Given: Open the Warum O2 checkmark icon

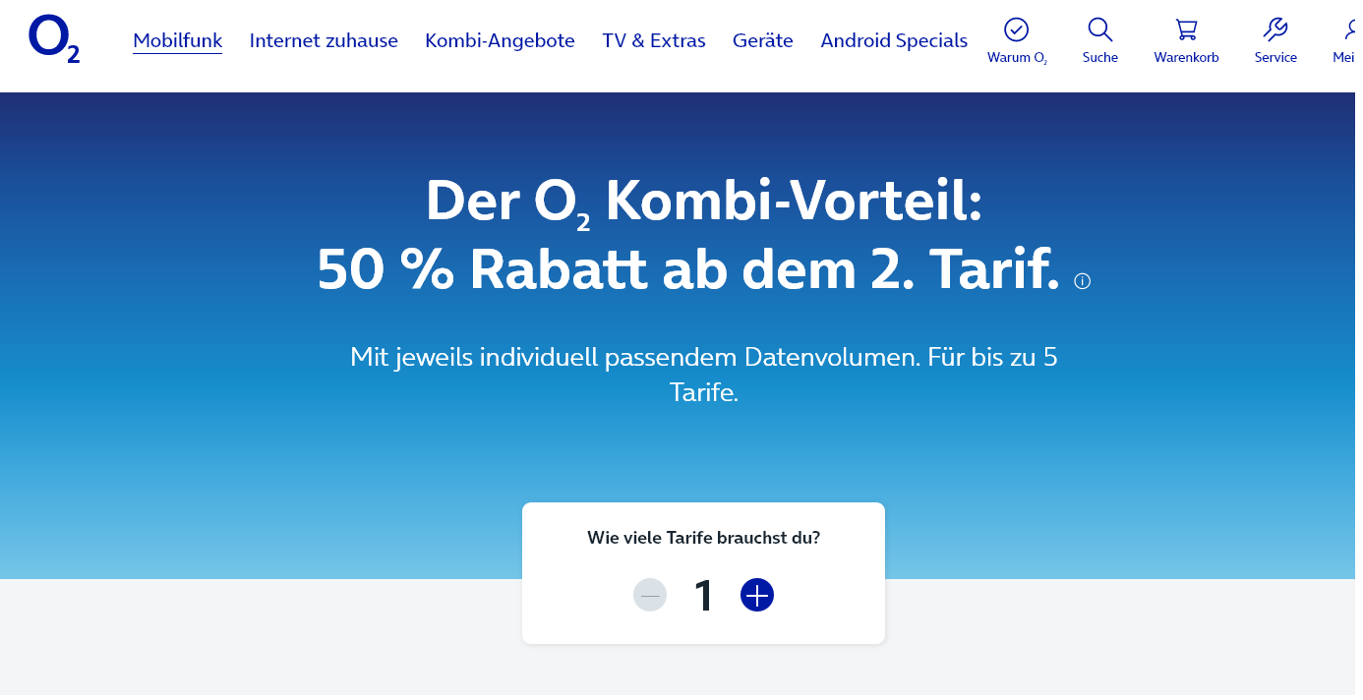Looking at the screenshot, I should pyautogui.click(x=1017, y=29).
